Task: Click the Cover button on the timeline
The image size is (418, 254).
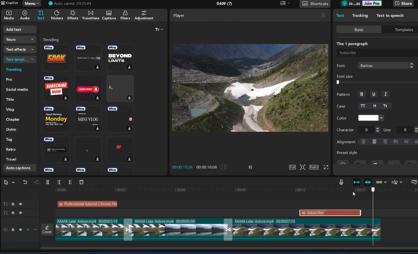Action: pos(47,229)
